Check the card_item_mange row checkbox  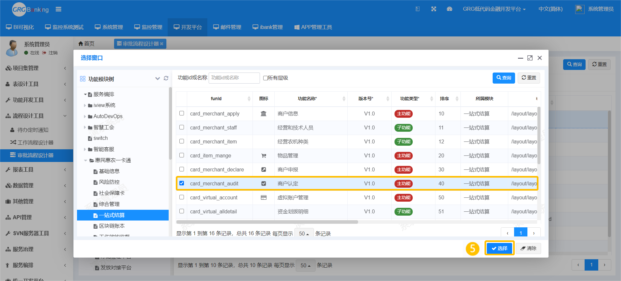182,155
